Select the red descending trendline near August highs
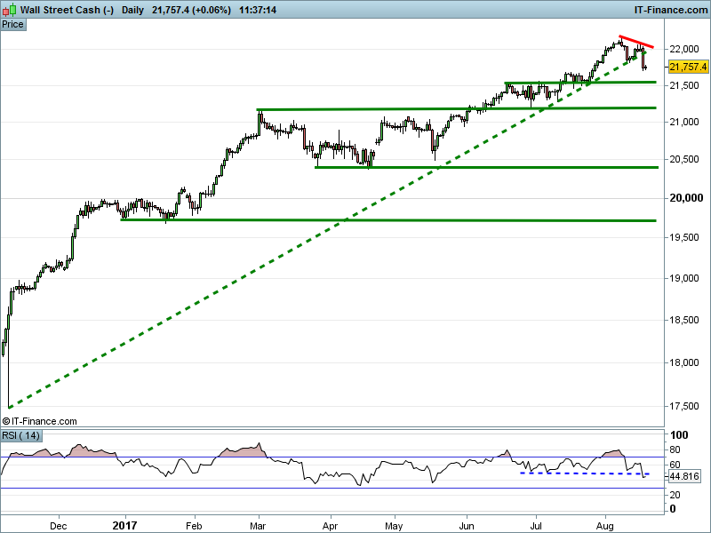Screen dimensions: 711x533 [636, 41]
